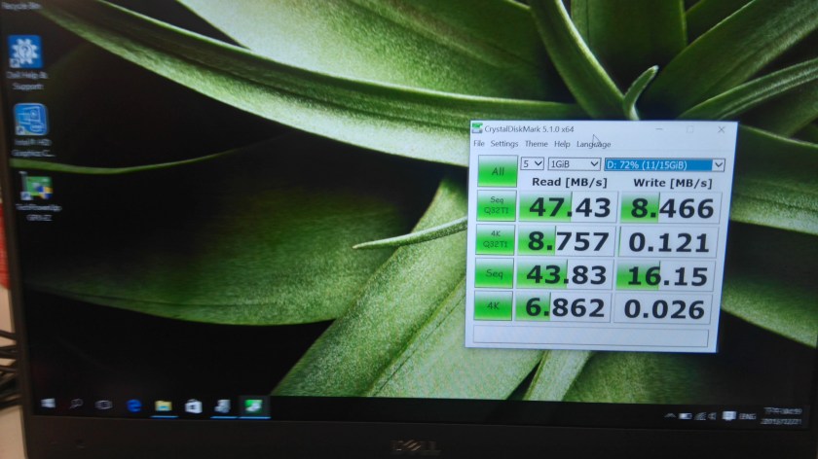Open the File menu
Viewport: 818px width, 459px height.
[x=478, y=144]
